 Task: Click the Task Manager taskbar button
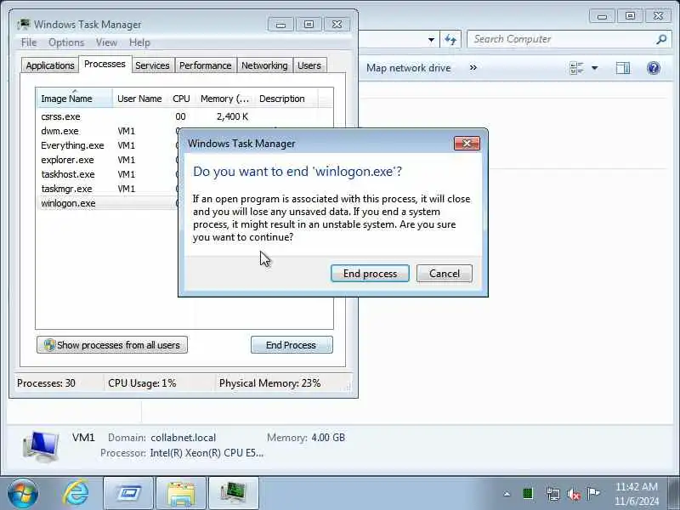[x=233, y=493]
